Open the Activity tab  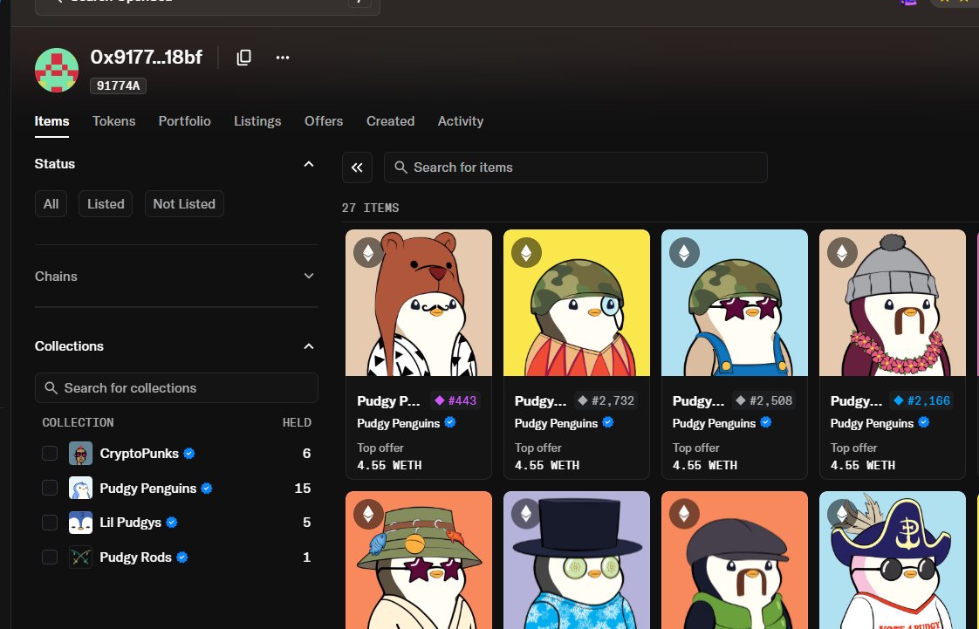pos(460,121)
